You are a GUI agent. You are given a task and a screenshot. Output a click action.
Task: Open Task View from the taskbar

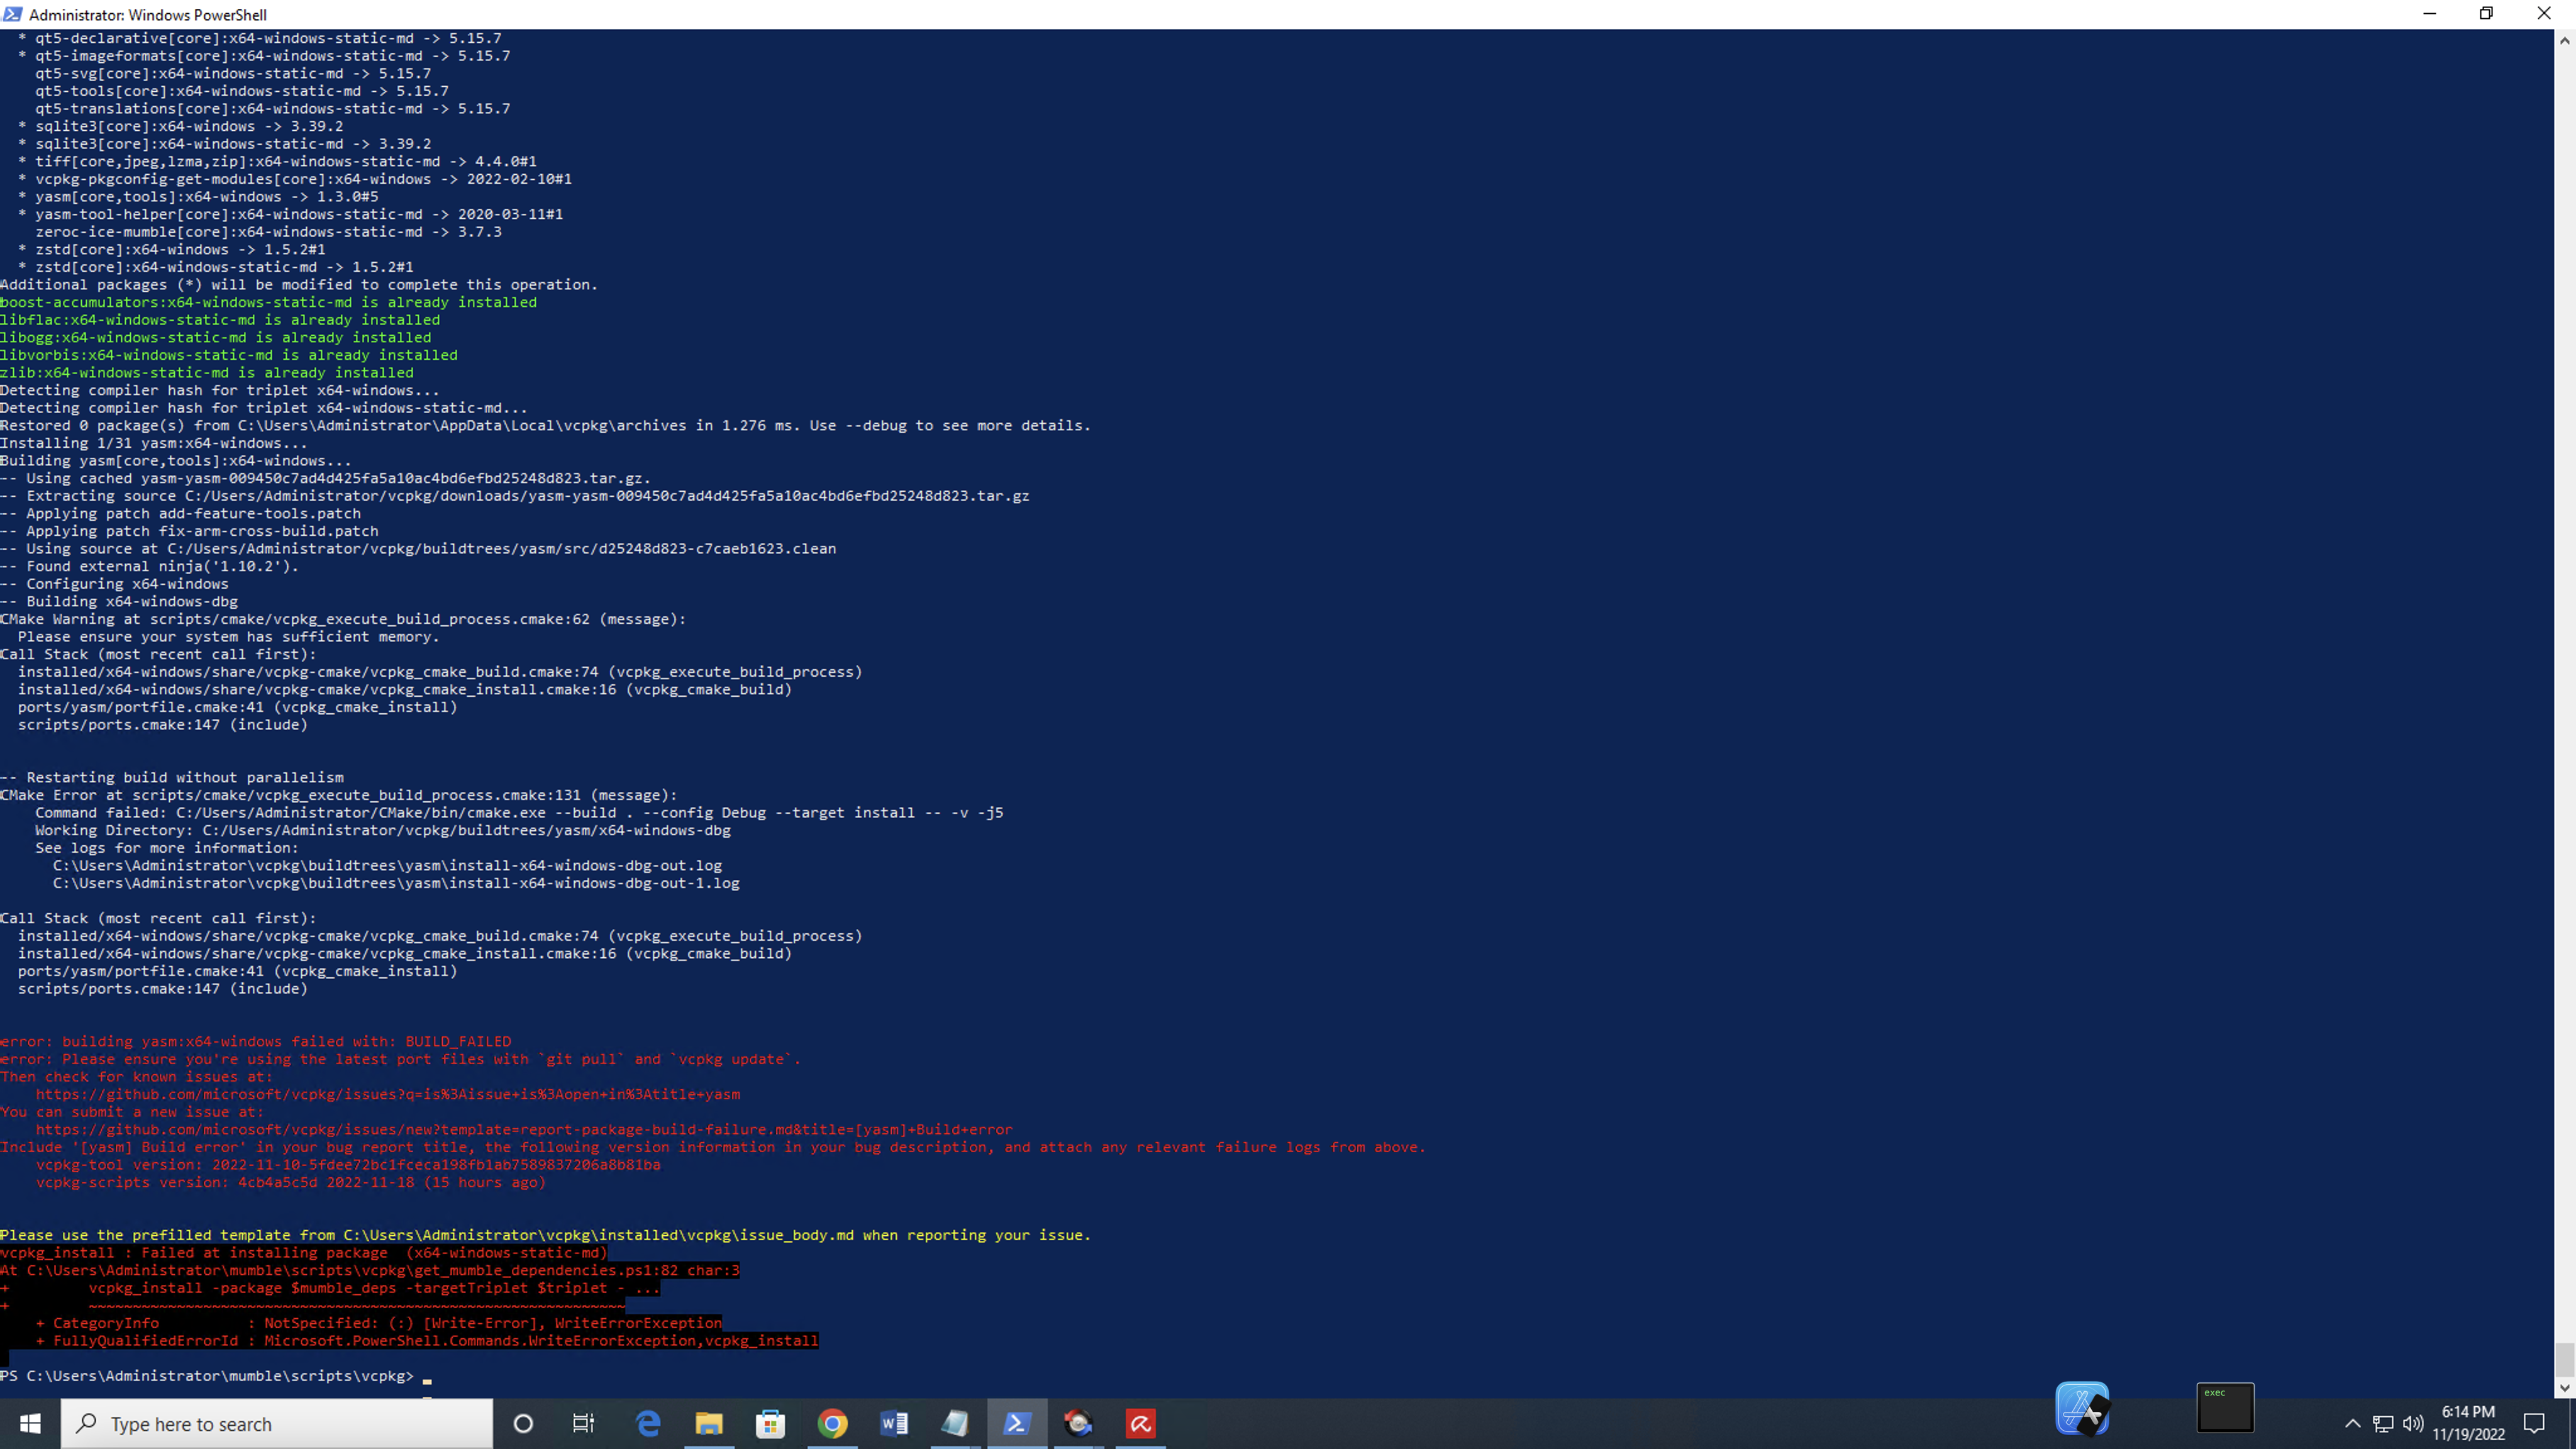[x=583, y=1423]
